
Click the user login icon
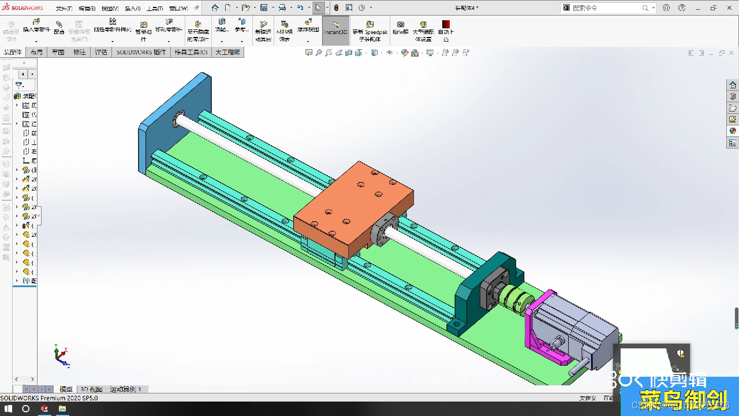tap(667, 8)
